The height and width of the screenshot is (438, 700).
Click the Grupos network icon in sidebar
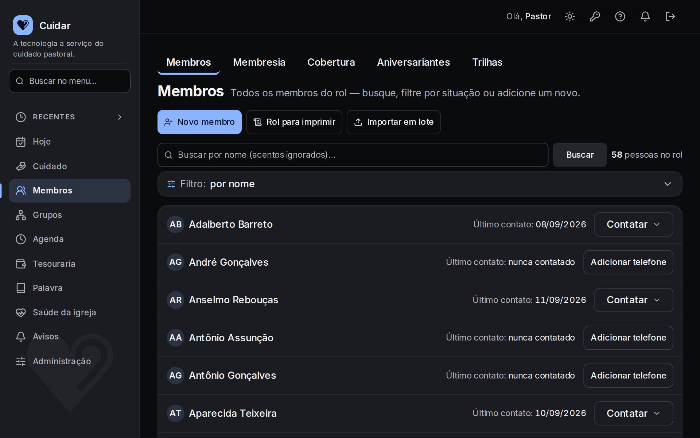pos(21,215)
